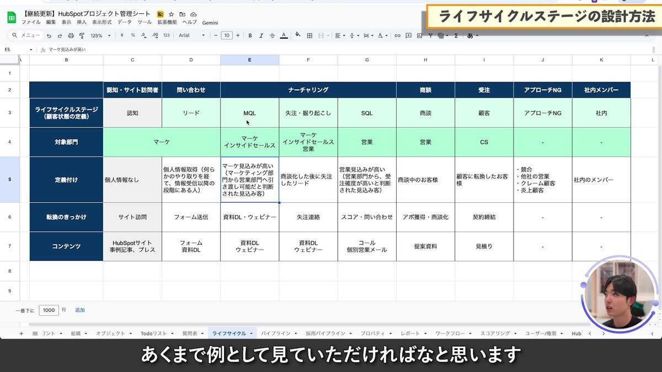Image resolution: width=662 pixels, height=372 pixels.
Task: Toggle strikethrough formatting
Action: [271, 35]
